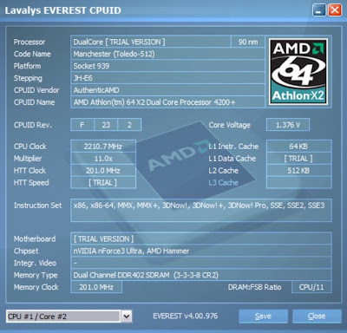Click the Memory Clock '201.0 MHz' value
347x333 pixels.
point(96,287)
